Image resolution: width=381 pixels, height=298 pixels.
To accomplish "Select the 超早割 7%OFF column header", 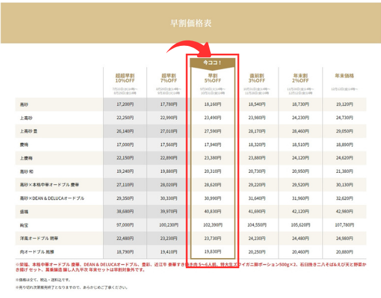I will click(168, 78).
